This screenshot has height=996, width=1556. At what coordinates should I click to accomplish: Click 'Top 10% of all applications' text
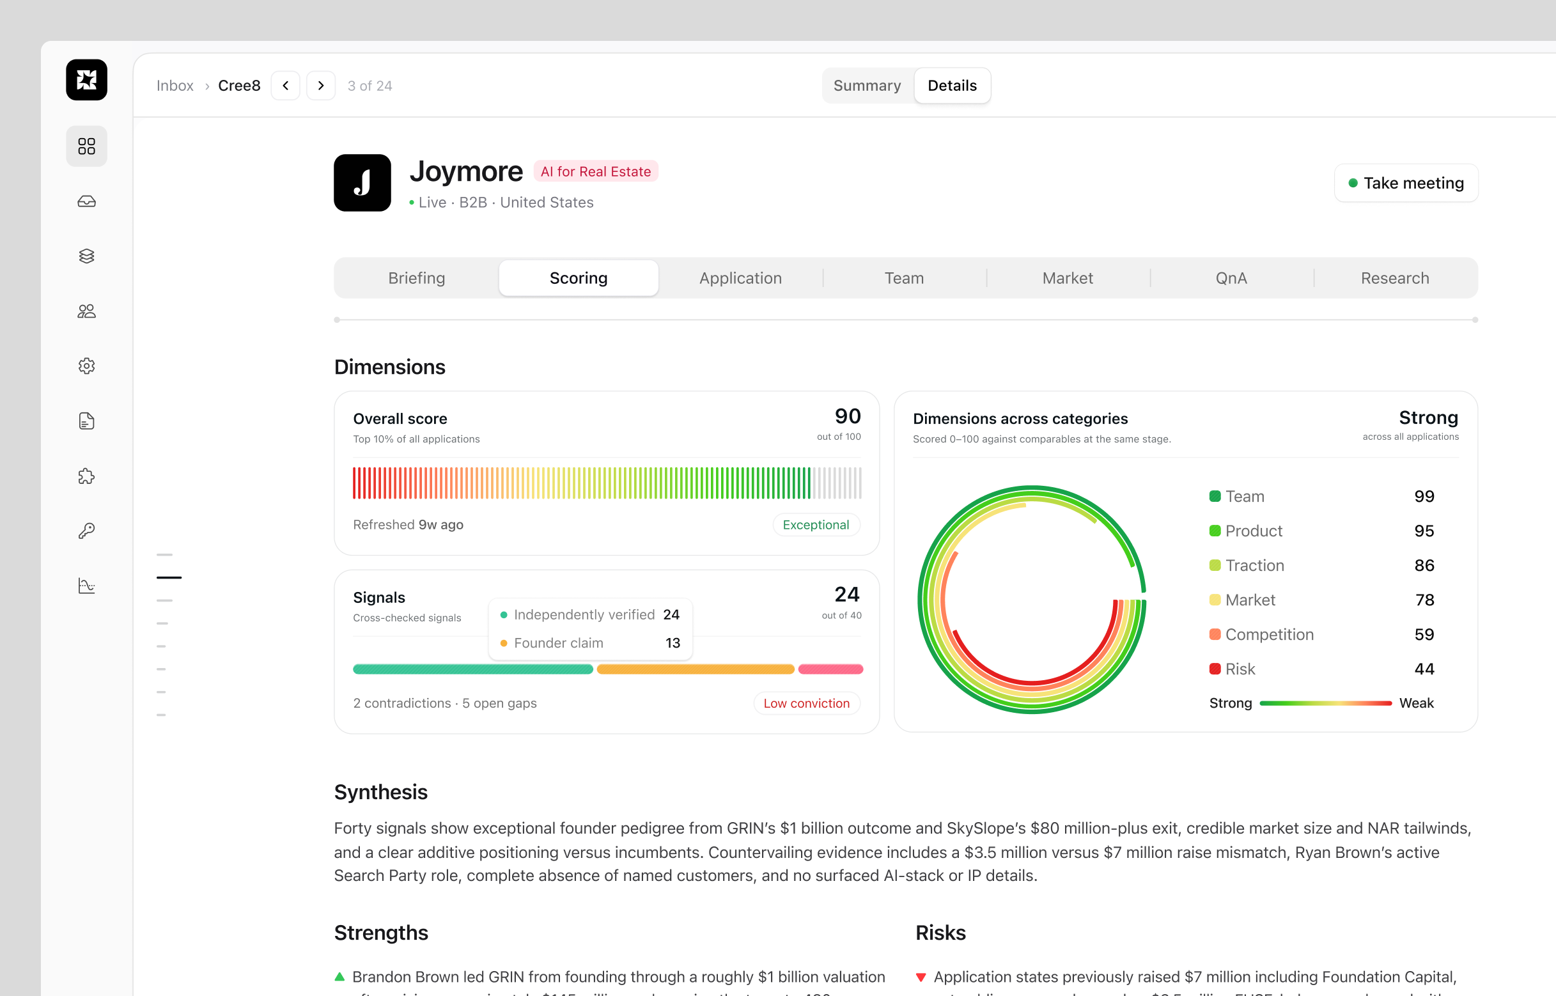[x=416, y=439]
